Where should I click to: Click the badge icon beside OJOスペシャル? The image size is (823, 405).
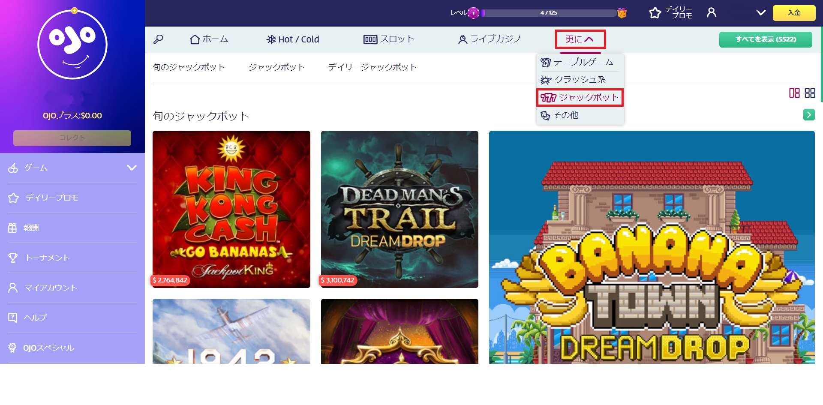click(x=12, y=348)
